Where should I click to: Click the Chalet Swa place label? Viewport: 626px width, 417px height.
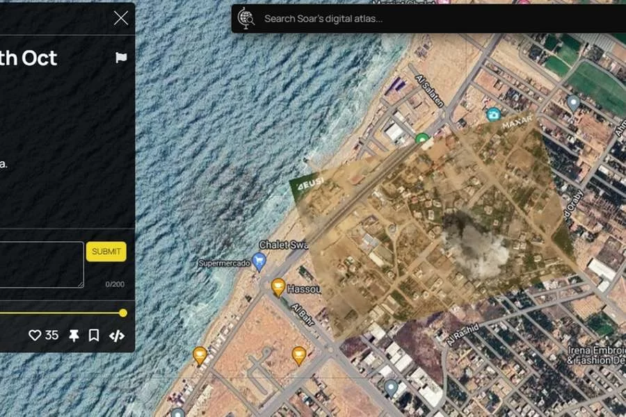(283, 245)
